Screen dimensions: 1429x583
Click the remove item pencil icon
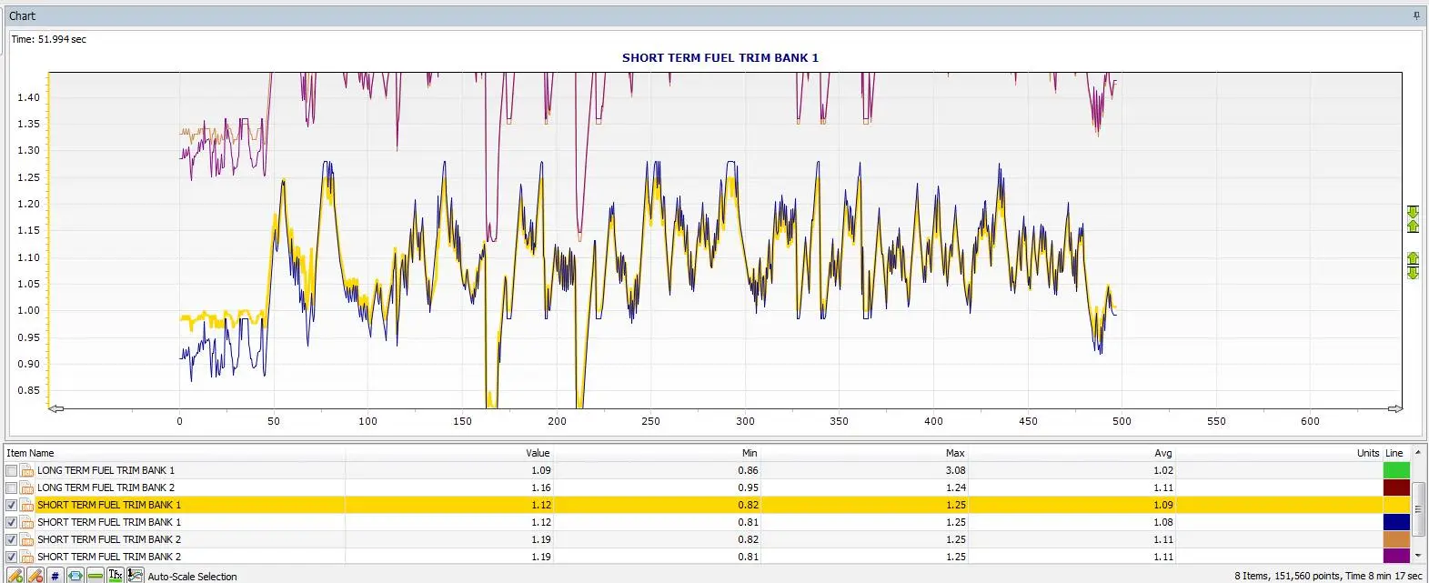35,575
